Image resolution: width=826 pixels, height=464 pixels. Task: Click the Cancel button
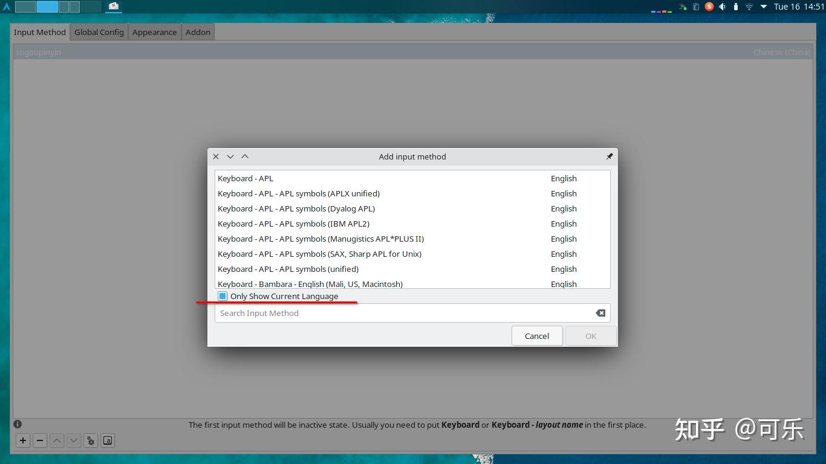click(537, 336)
